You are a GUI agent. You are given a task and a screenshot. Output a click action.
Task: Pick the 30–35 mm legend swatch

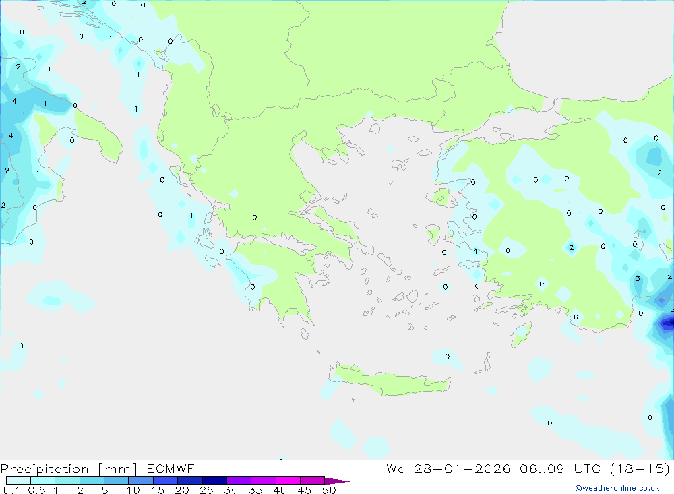click(x=239, y=481)
